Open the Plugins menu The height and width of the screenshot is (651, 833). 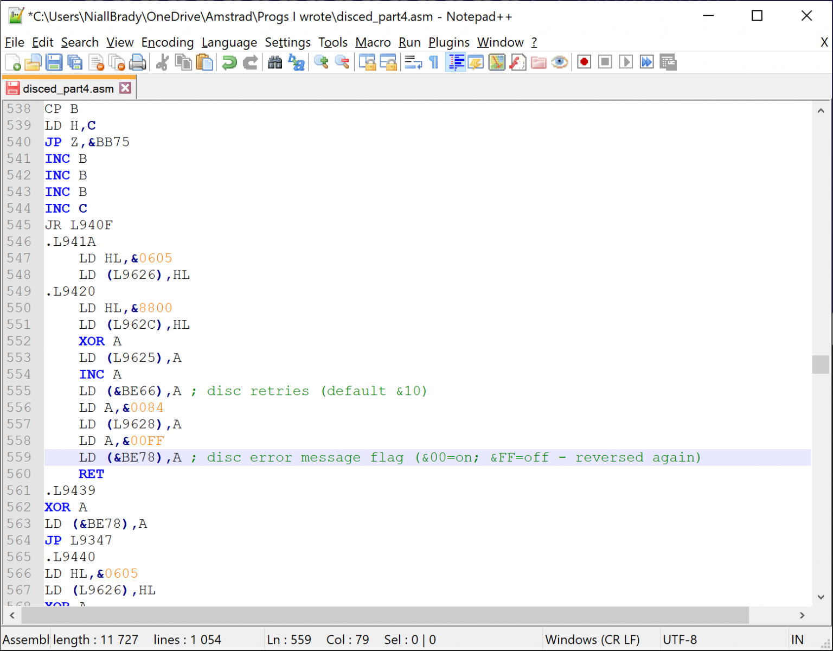pyautogui.click(x=448, y=42)
